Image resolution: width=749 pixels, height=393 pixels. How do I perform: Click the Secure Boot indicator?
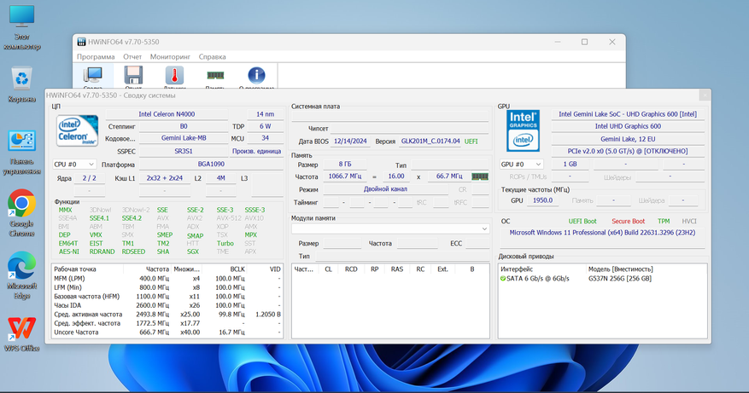[628, 222]
